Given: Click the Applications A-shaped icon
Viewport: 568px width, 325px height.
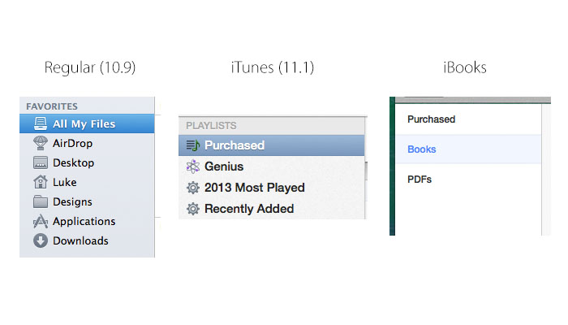Looking at the screenshot, I should click(41, 221).
